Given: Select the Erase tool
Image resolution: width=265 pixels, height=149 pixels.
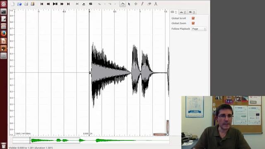Looking at the screenshot, I should [149, 4].
